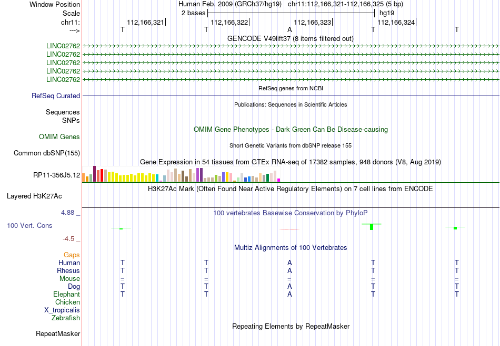The width and height of the screenshot is (500, 346).
Task: Click the A base in the Rhesus alignment row
Action: pos(289,270)
